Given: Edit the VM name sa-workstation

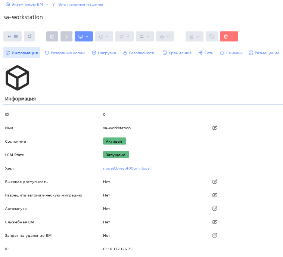Looking at the screenshot, I should (x=215, y=128).
